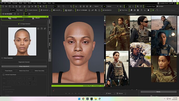
Task: Open the File menu
Action: 2,3
